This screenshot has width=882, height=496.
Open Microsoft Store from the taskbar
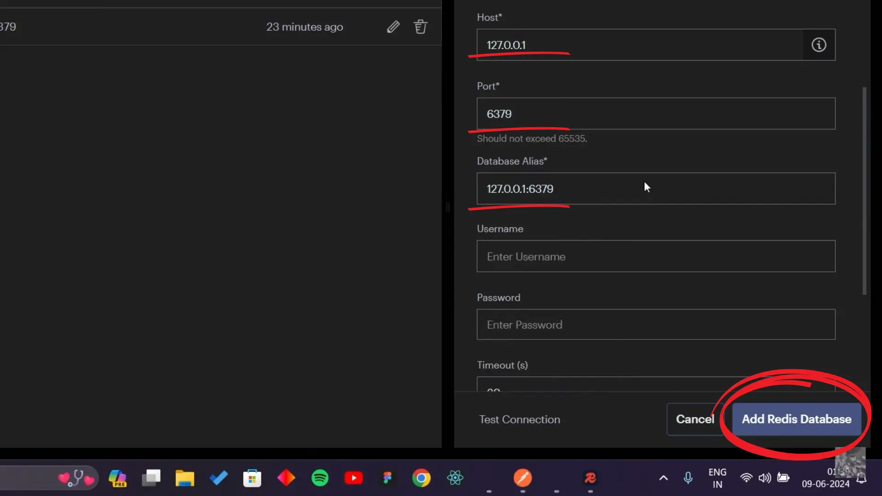(252, 478)
